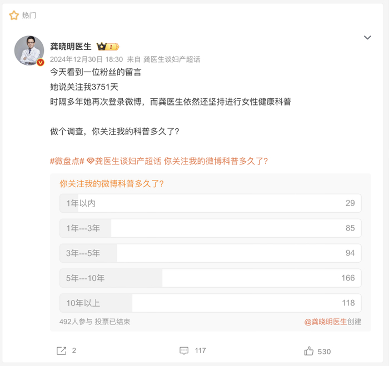The height and width of the screenshot is (366, 389).
Task: Visit 龚医生谈妇产超话 source link in header
Action: pos(172,59)
